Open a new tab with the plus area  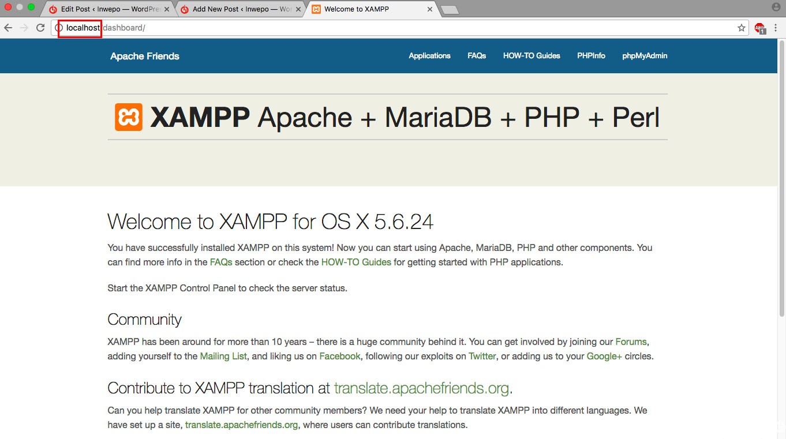click(x=450, y=9)
